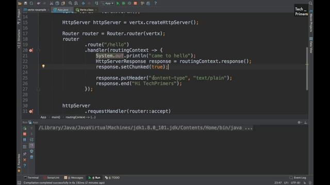Image resolution: width=330 pixels, height=185 pixels.
Task: Hide the Run panel with the hide icon
Action: [x=306, y=122]
